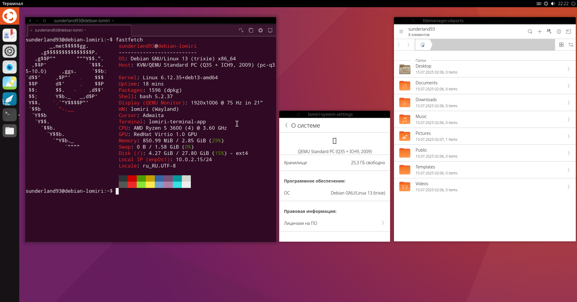This screenshot has width=577, height=302.
Task: Click the search icon in file manager
Action: (530, 32)
